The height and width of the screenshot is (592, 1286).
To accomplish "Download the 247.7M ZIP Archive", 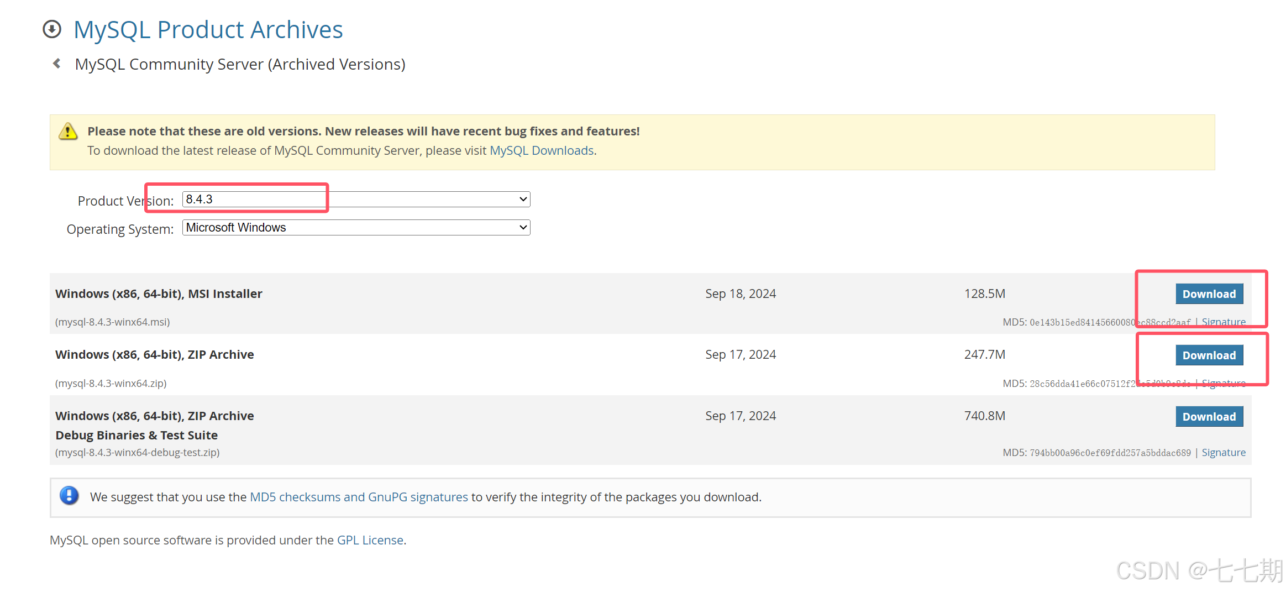I will [x=1209, y=355].
